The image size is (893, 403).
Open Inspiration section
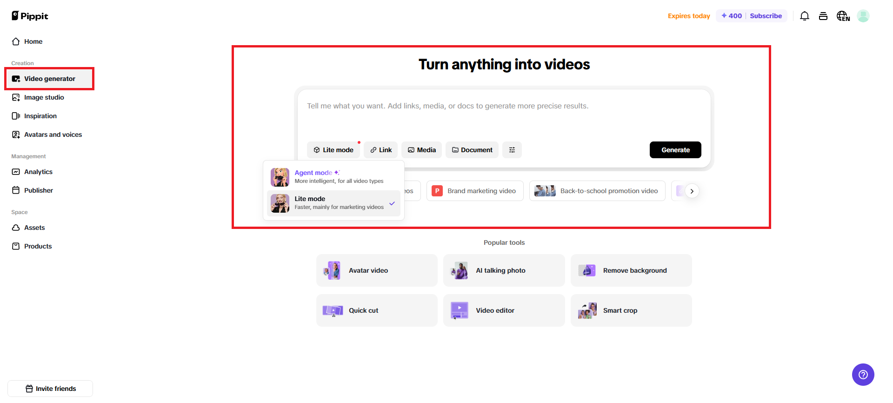click(x=50, y=116)
